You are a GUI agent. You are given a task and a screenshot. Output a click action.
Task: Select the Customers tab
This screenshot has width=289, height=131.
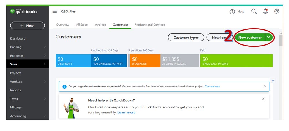(x=120, y=25)
